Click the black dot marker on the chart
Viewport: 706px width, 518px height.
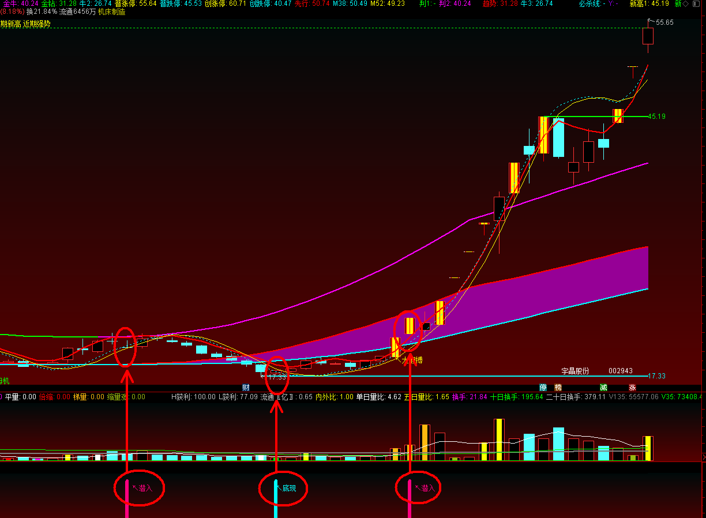click(x=426, y=326)
